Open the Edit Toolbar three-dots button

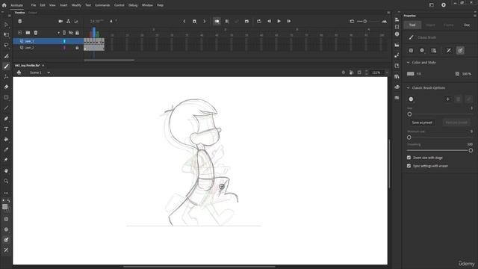(x=6, y=193)
